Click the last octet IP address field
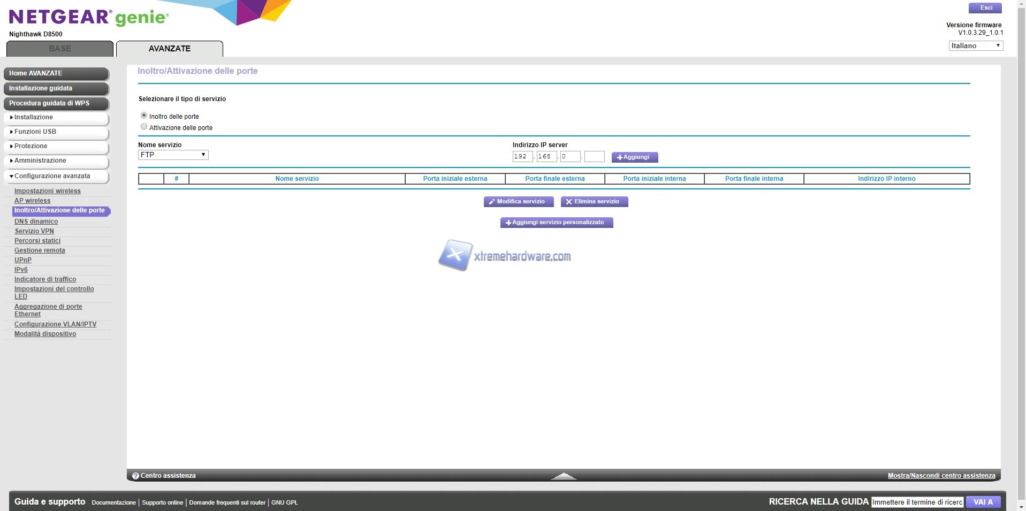1026x511 pixels. click(x=594, y=157)
